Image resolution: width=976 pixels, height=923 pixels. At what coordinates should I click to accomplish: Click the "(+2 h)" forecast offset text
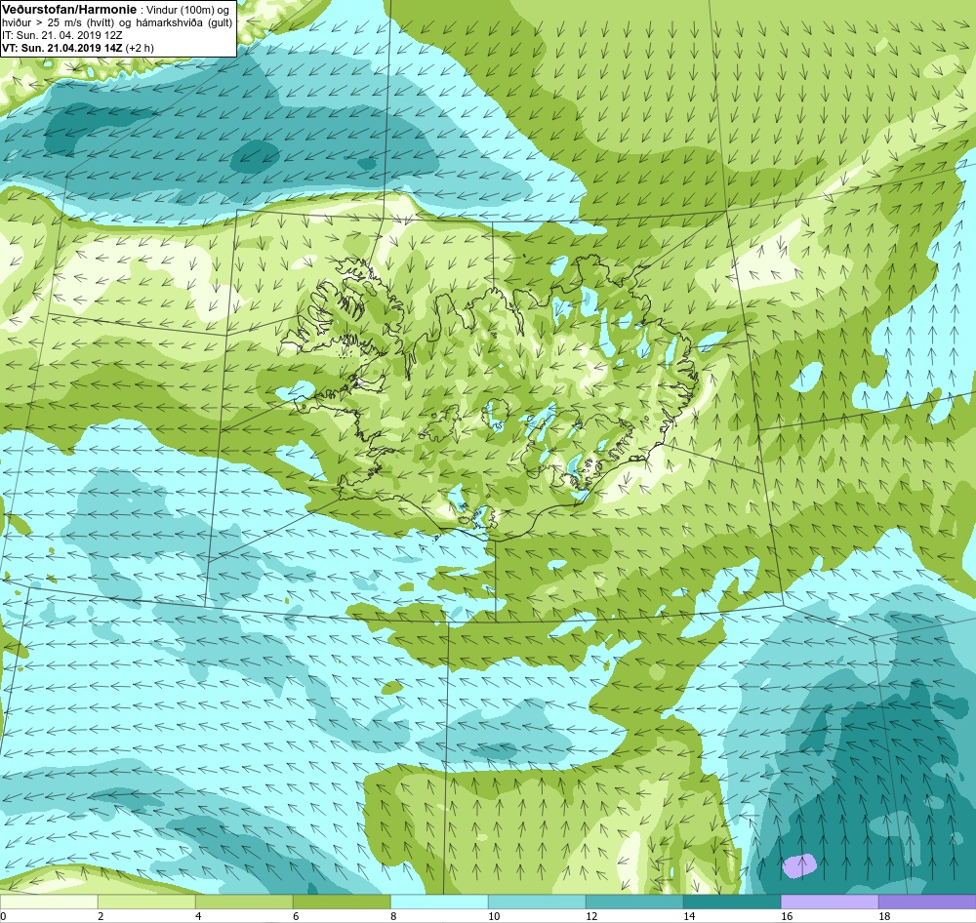(140, 48)
